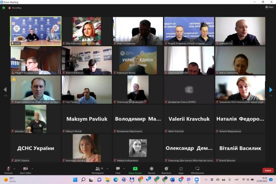
Task: Go to previous page of participants
Action: pos(5,90)
